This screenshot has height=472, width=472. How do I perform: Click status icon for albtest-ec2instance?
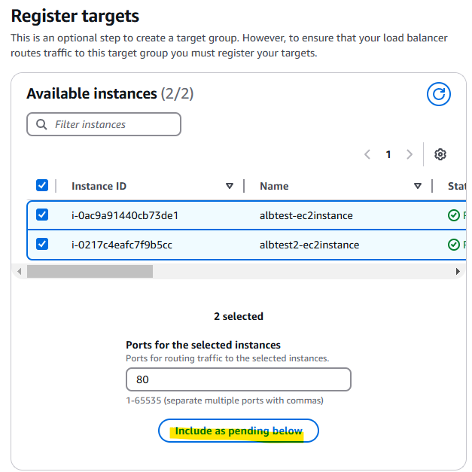point(454,215)
